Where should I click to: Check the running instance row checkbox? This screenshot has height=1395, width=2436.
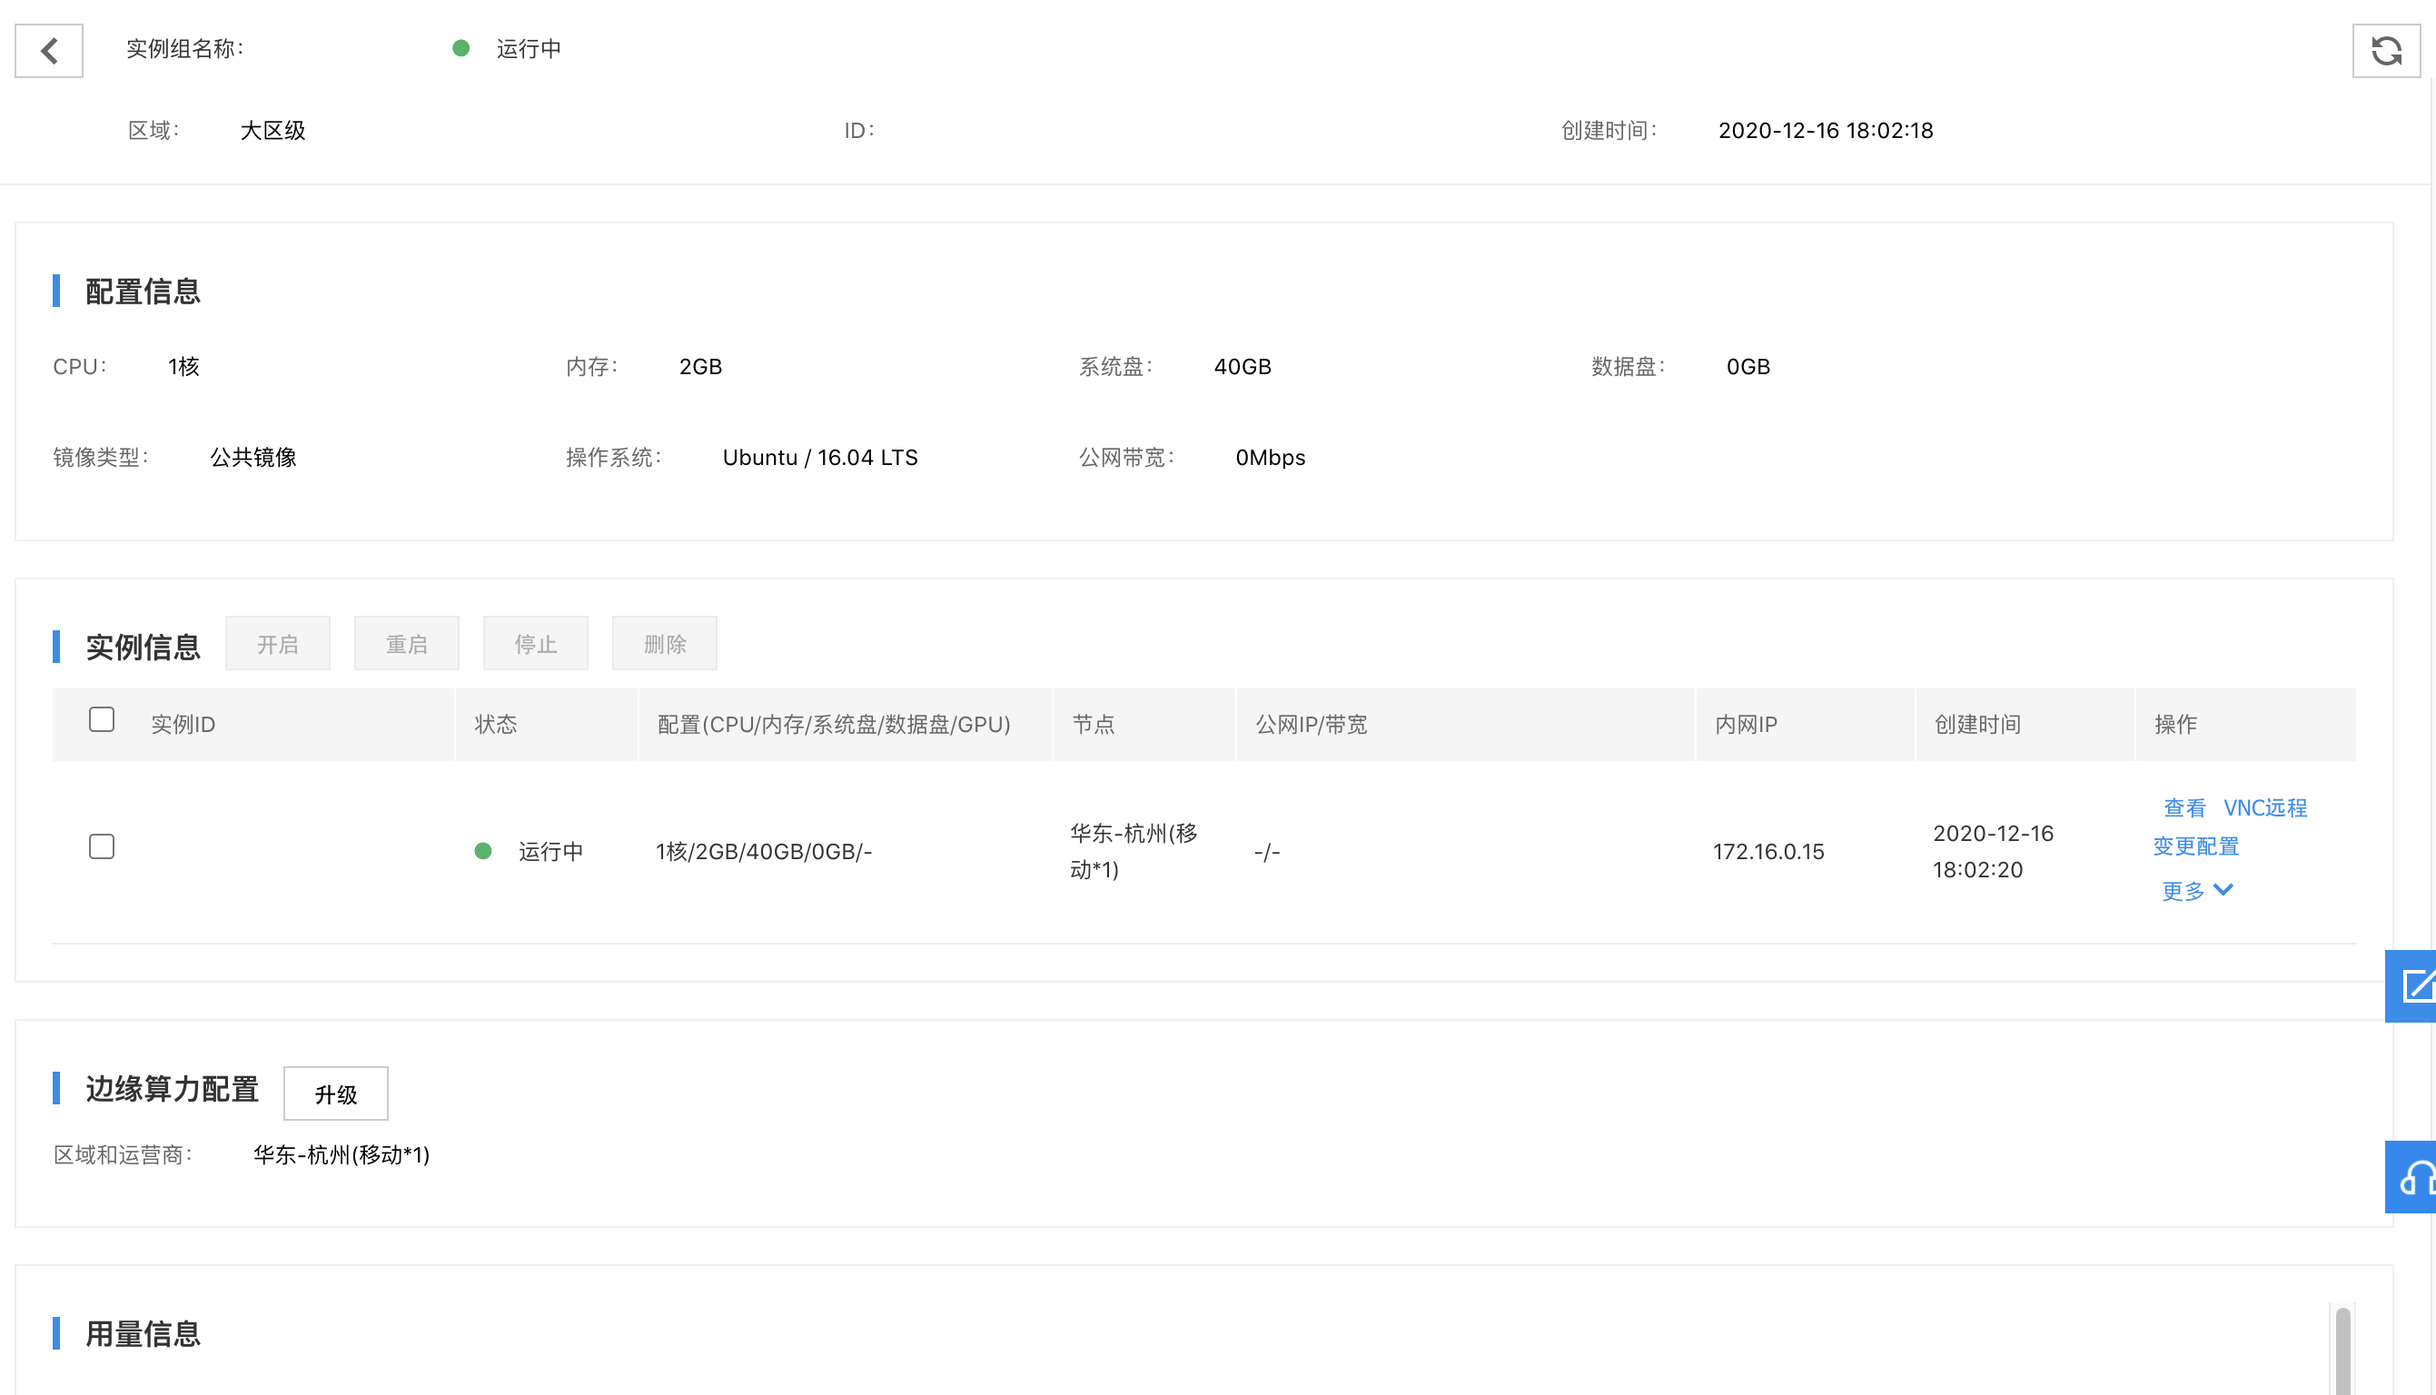point(102,847)
